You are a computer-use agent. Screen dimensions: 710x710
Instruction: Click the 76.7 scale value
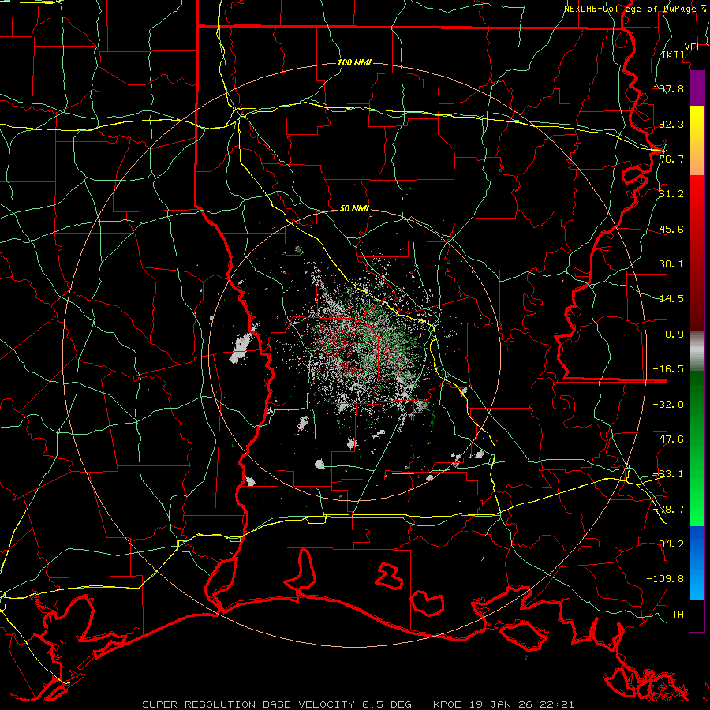click(x=671, y=159)
